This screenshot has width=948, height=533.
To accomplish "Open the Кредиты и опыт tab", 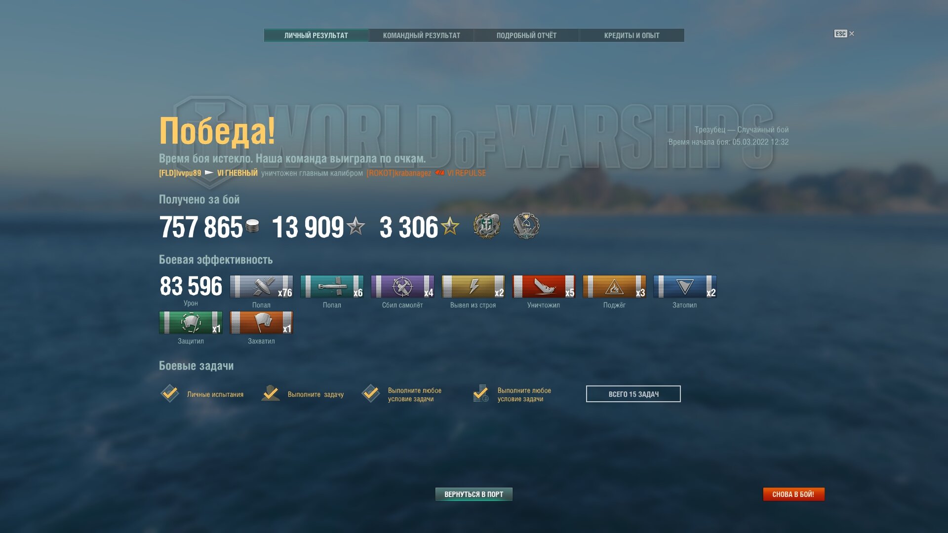I will pyautogui.click(x=632, y=36).
